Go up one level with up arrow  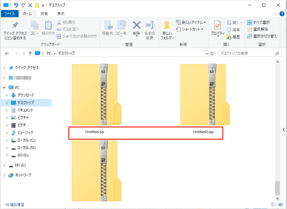coord(30,53)
